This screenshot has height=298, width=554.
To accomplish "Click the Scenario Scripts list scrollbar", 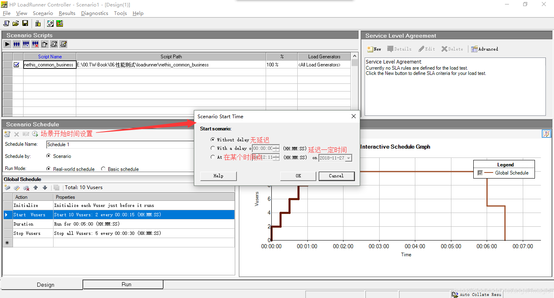I will [355, 84].
